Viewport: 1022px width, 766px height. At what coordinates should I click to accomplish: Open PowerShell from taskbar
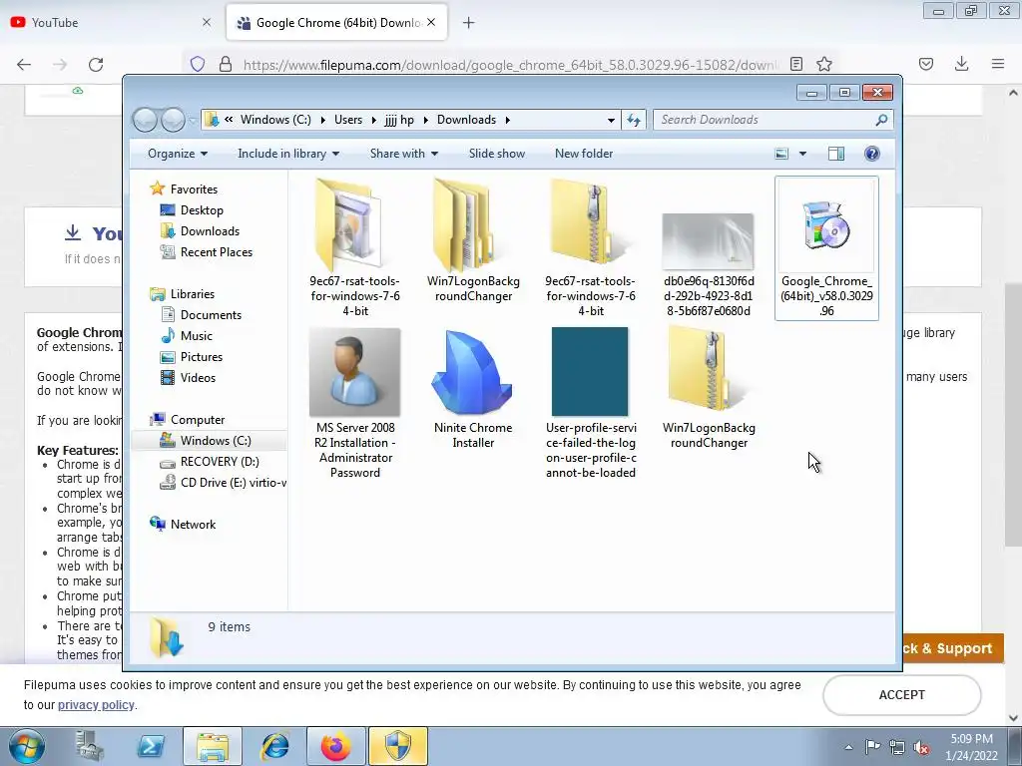point(151,746)
